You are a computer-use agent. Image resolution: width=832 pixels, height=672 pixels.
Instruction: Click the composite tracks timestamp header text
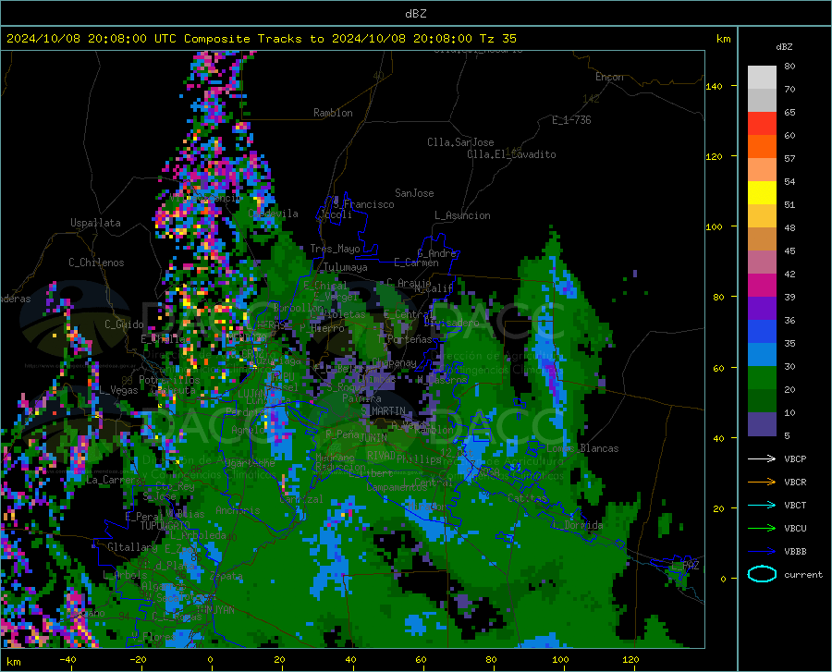pos(261,39)
